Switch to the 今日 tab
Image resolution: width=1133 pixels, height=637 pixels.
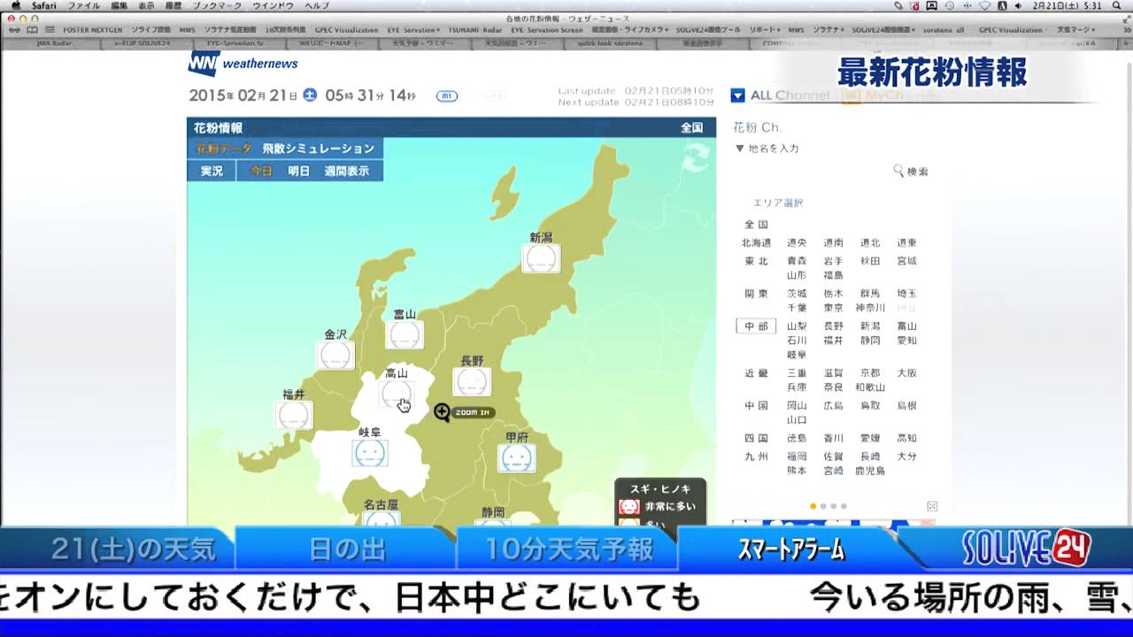261,171
